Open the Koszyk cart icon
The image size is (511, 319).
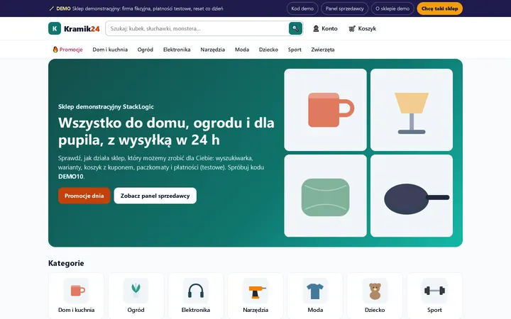352,28
